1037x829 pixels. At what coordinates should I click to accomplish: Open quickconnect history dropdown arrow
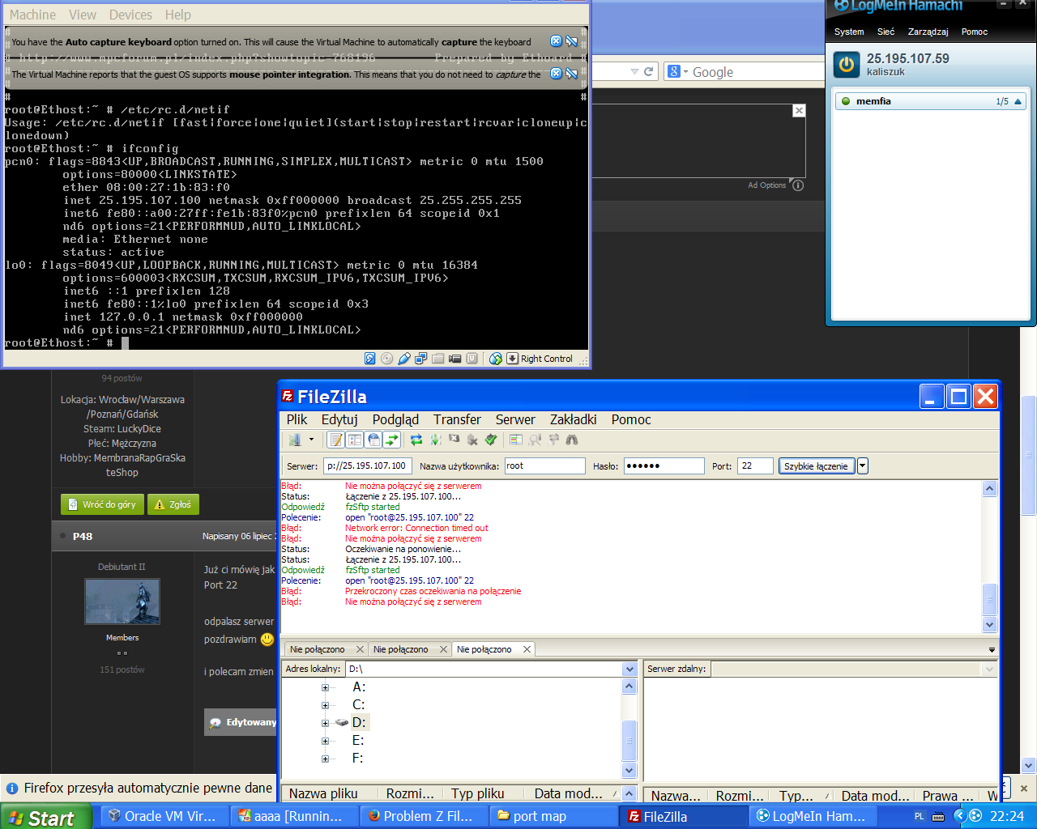(863, 466)
